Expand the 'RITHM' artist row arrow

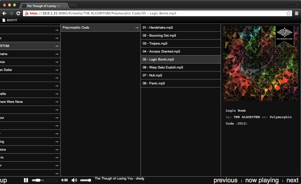pos(57,46)
